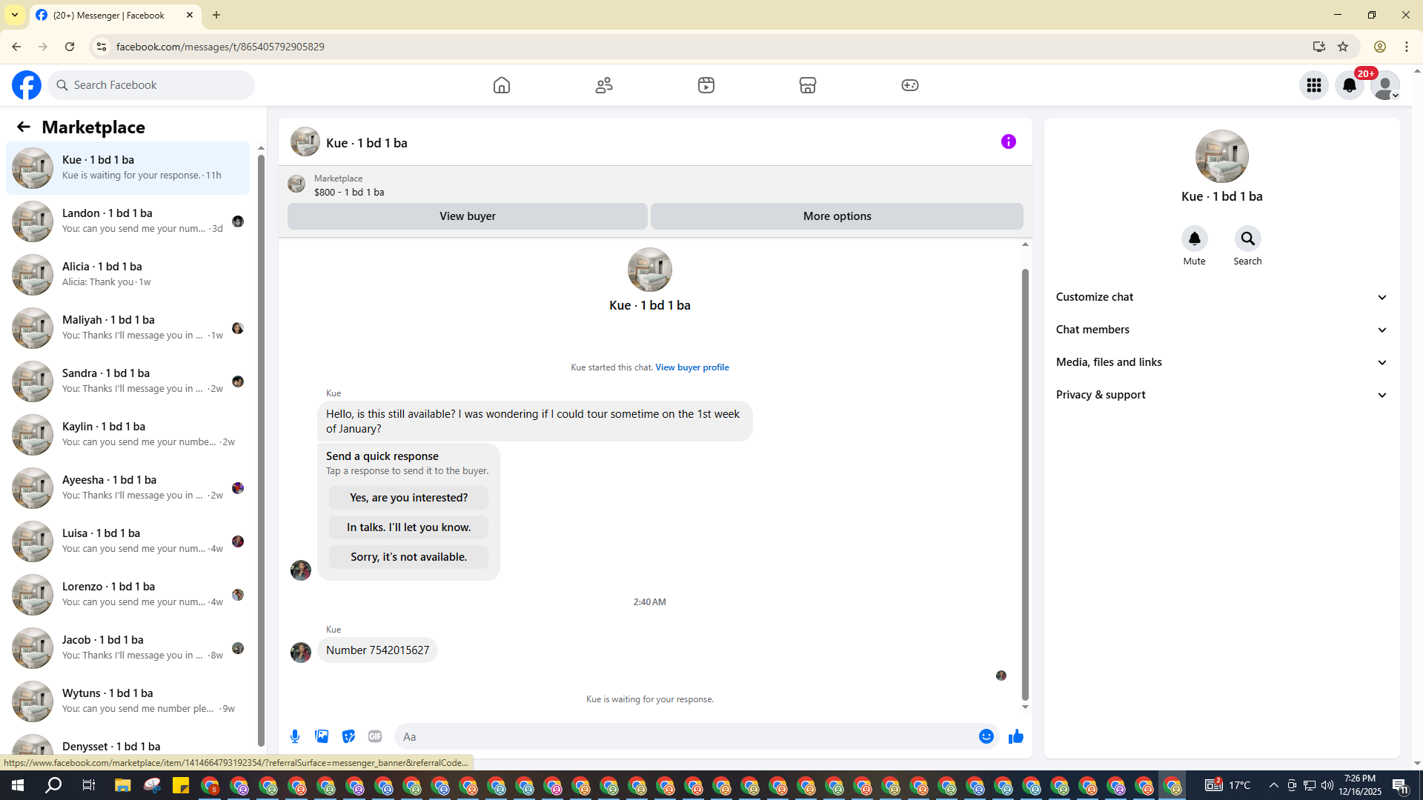The height and width of the screenshot is (800, 1423).
Task: Toggle the conversation information panel
Action: point(1009,141)
